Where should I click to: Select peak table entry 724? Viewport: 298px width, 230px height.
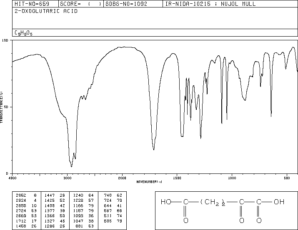[x=108, y=200]
